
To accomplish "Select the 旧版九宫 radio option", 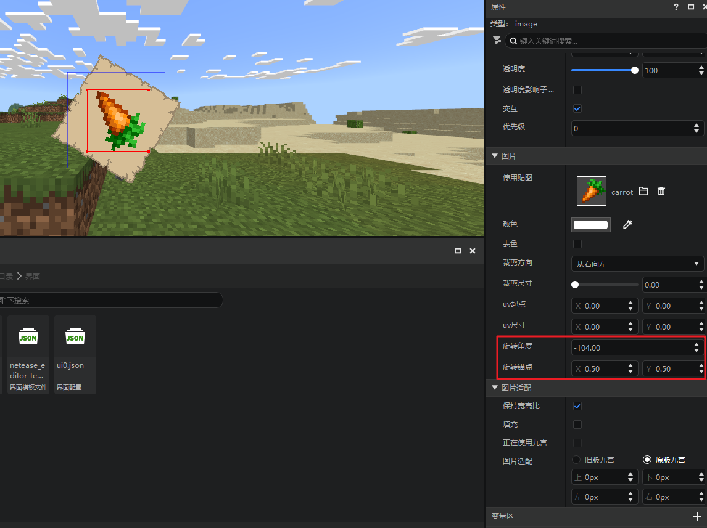I will tap(576, 460).
